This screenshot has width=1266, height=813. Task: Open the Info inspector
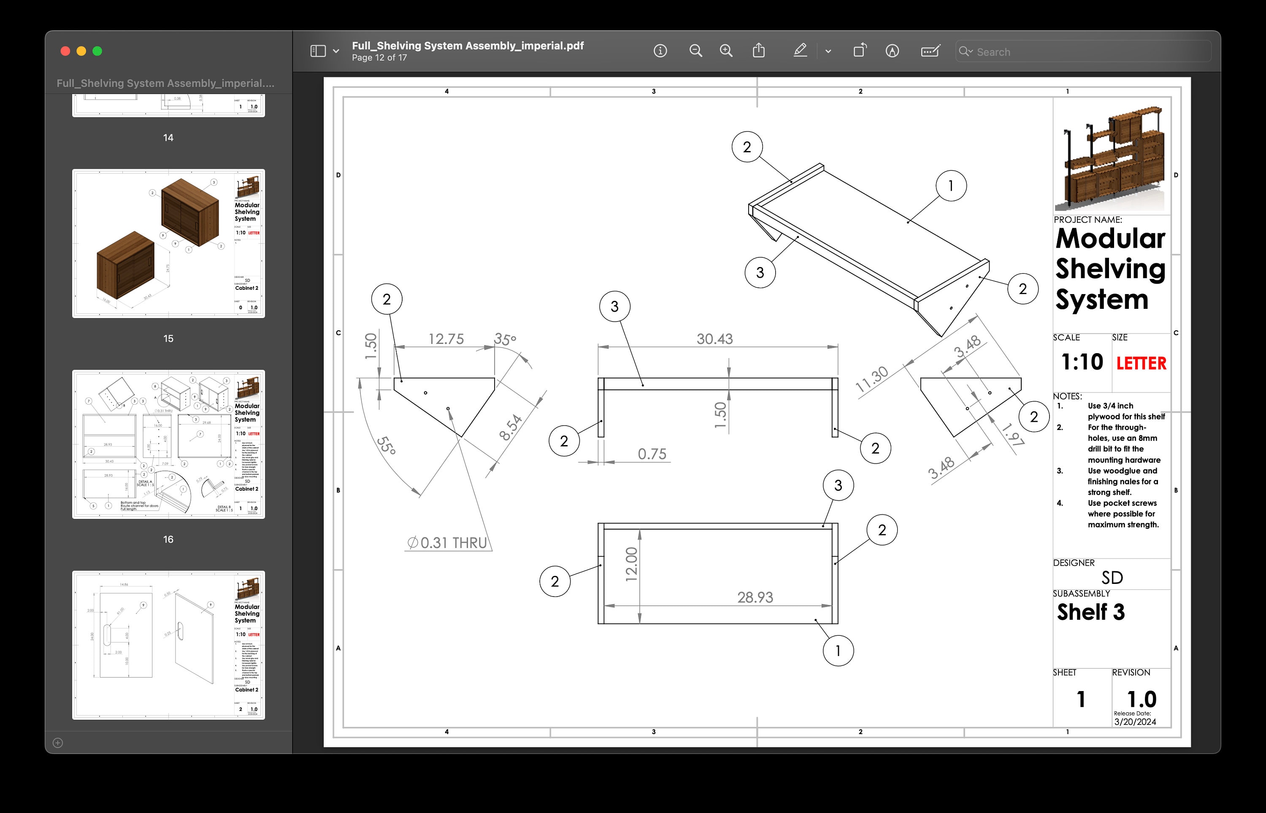660,51
